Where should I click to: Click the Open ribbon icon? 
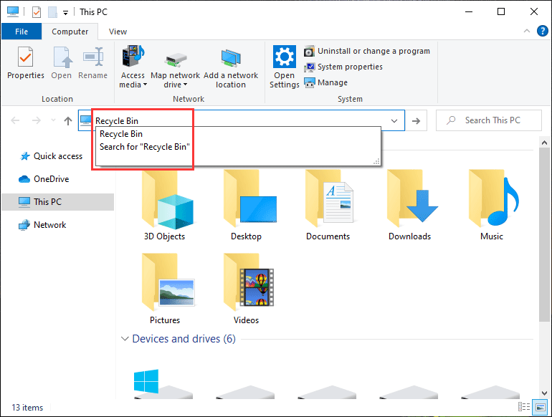coord(61,63)
